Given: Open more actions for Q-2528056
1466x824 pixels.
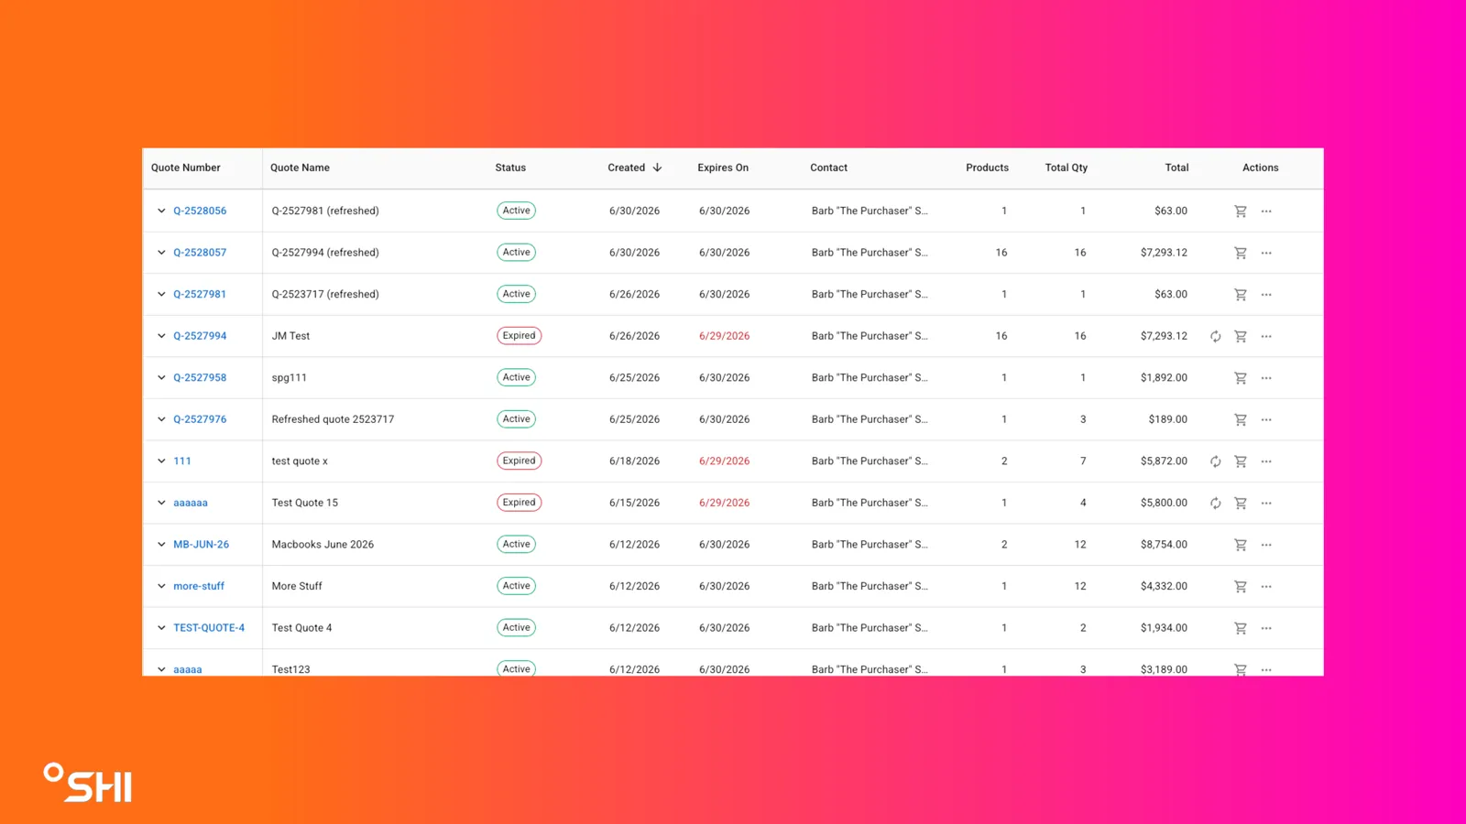Looking at the screenshot, I should tap(1266, 211).
